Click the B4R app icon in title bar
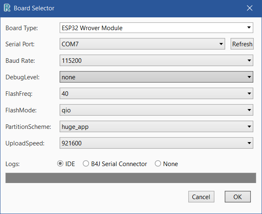This screenshot has height=214, width=262. pyautogui.click(x=7, y=8)
